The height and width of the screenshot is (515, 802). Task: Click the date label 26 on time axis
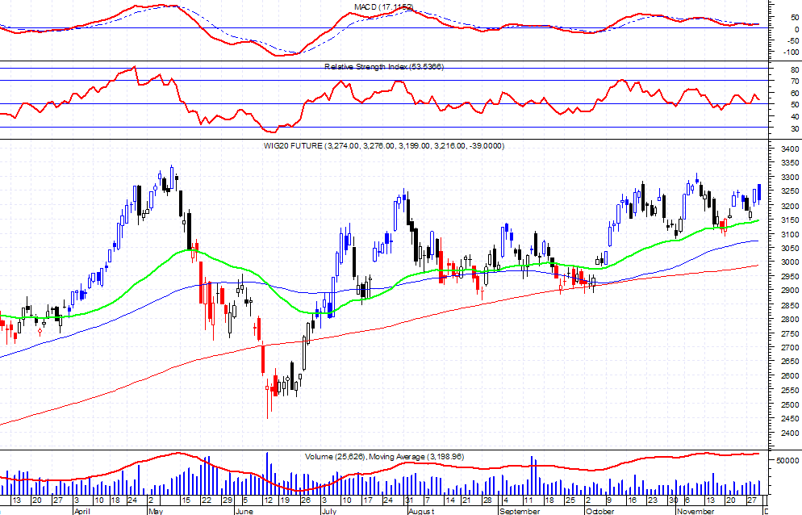point(305,500)
